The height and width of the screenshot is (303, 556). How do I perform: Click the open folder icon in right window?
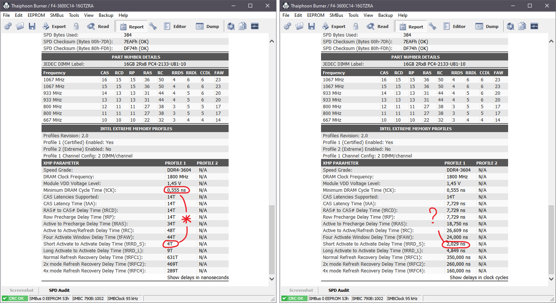click(299, 26)
